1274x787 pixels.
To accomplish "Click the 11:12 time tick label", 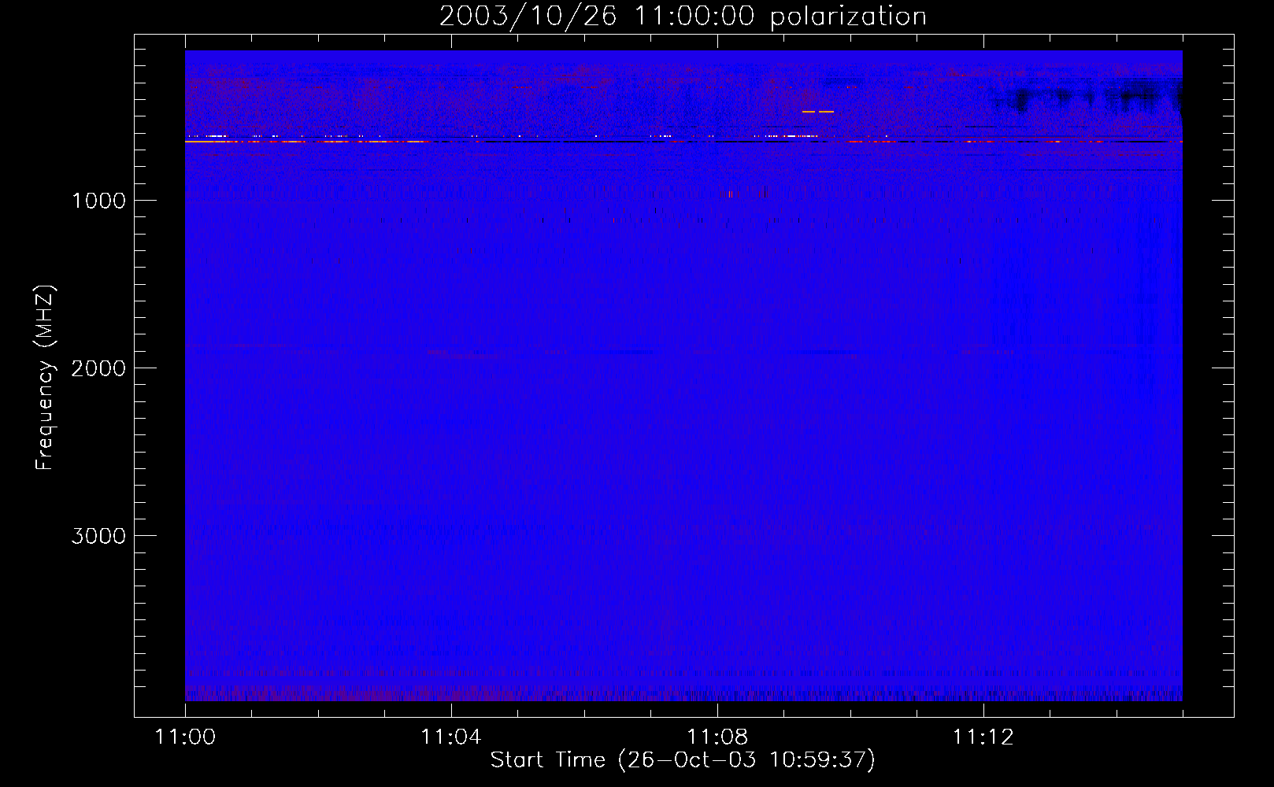I will pyautogui.click(x=983, y=737).
